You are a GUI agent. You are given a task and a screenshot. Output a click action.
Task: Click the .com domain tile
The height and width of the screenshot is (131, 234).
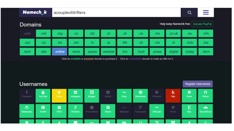click(27, 33)
